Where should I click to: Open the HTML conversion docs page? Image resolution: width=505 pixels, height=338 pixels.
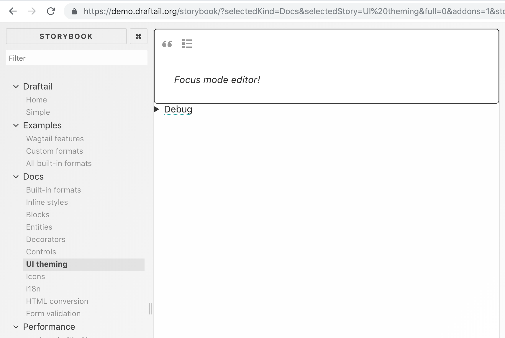click(57, 301)
